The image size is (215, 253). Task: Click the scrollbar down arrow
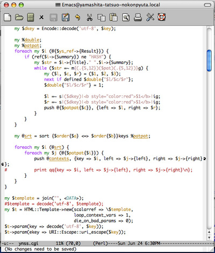[209, 237]
